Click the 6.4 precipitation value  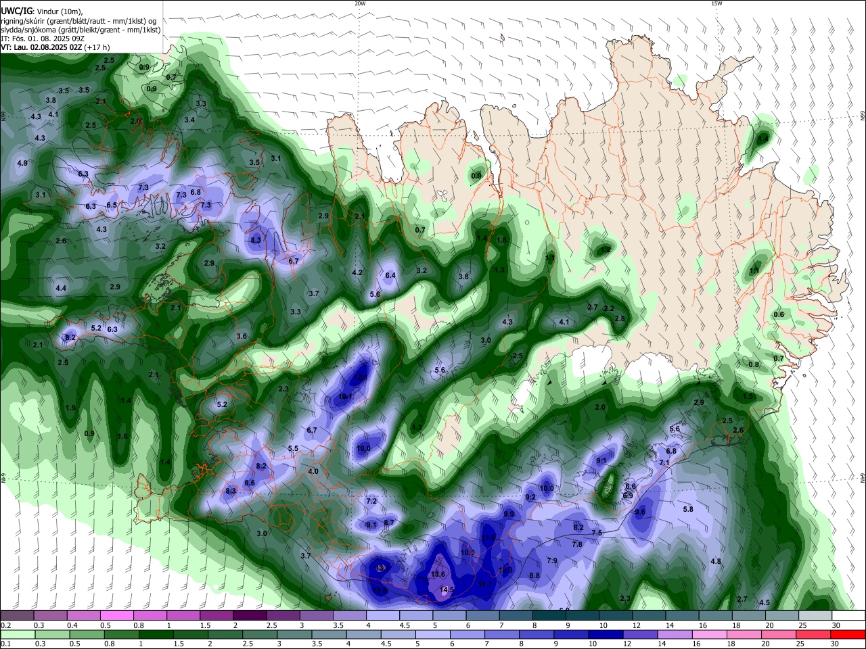390,275
